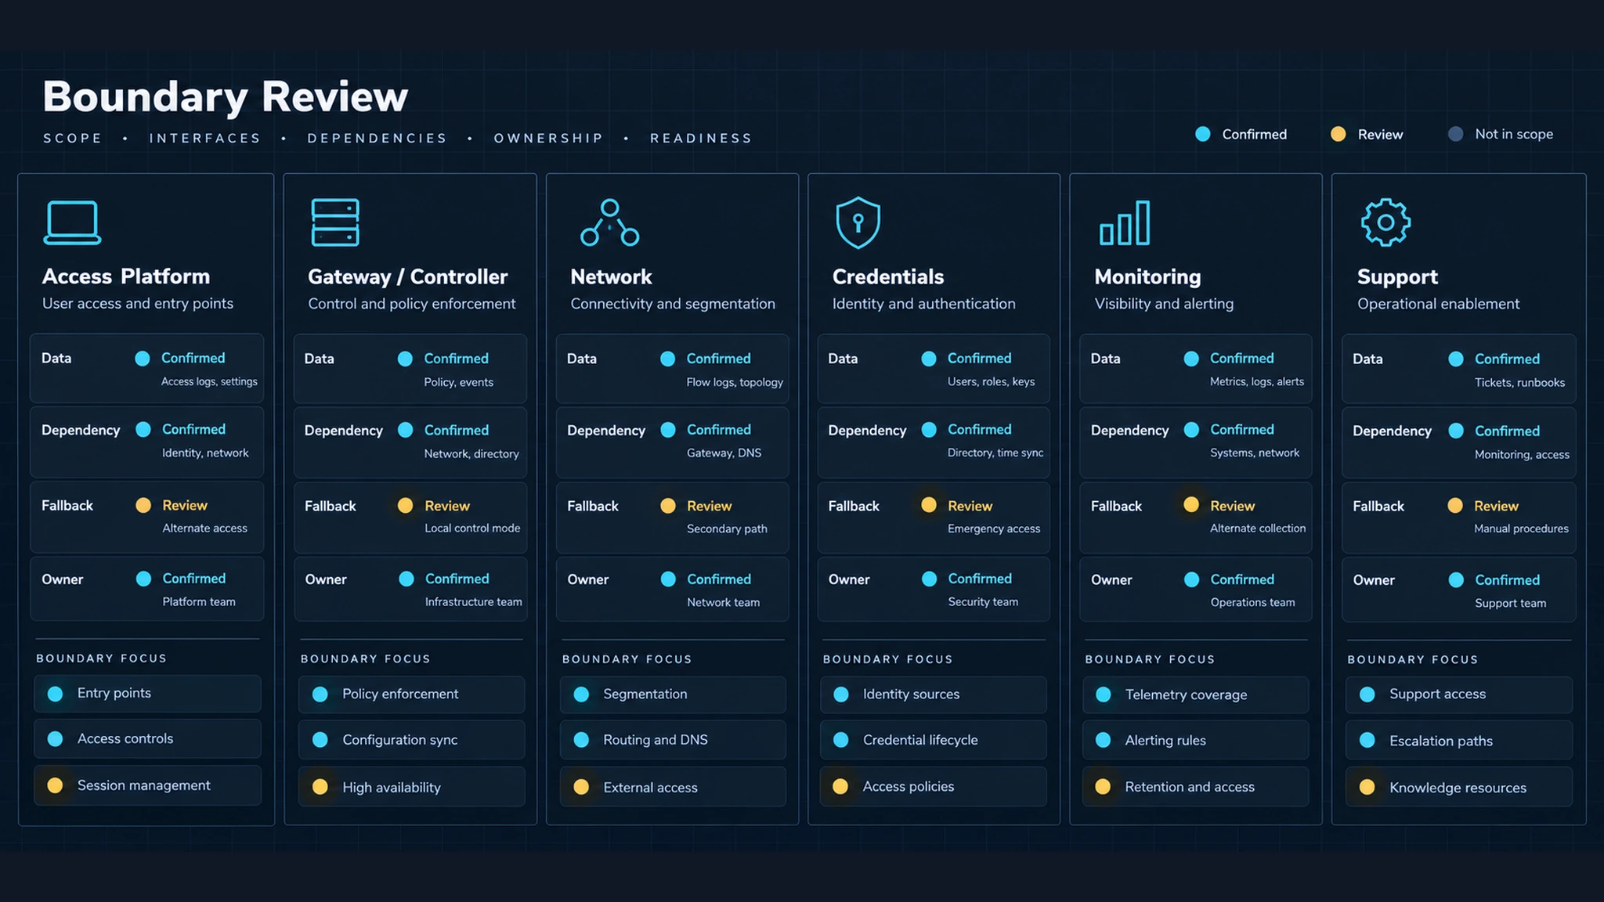This screenshot has width=1604, height=902.
Task: Click "Local control mode" fallback text
Action: [x=472, y=529]
